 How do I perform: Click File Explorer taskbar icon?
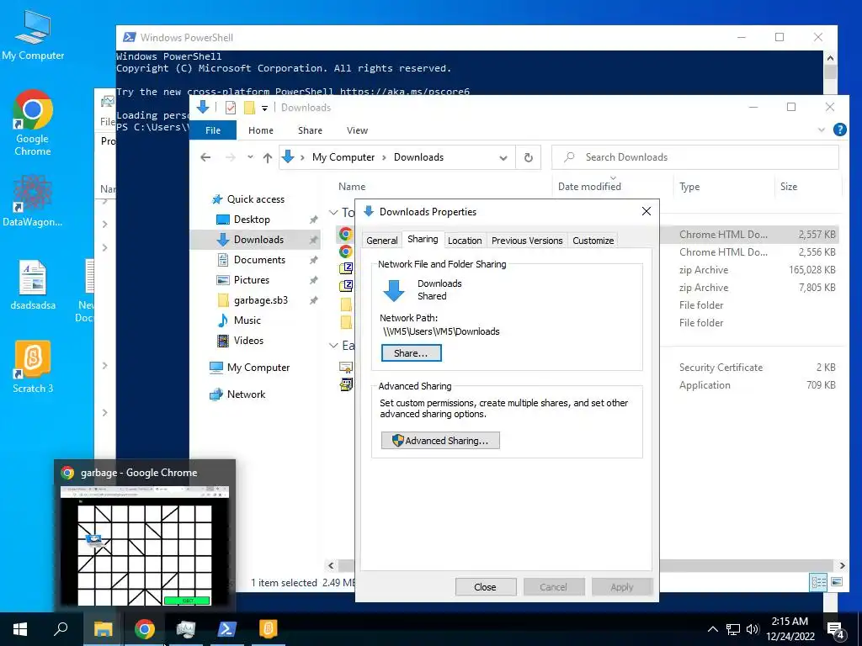tap(103, 629)
